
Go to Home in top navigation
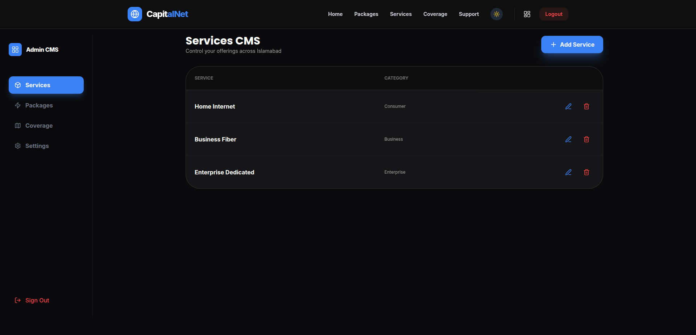click(x=335, y=14)
